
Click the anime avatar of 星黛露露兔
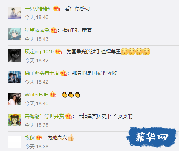(x=15, y=34)
